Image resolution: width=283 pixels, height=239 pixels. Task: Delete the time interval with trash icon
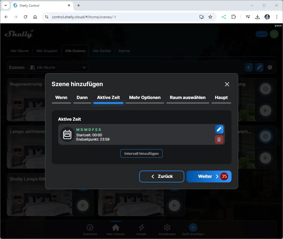click(x=219, y=139)
